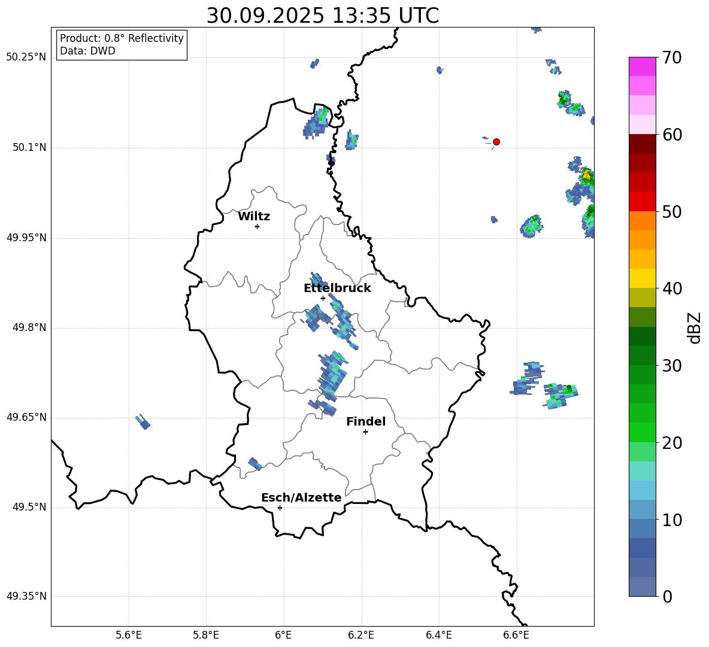Screen dimensions: 709x647
Task: Click the 6°E longitude label
Action: coord(283,636)
